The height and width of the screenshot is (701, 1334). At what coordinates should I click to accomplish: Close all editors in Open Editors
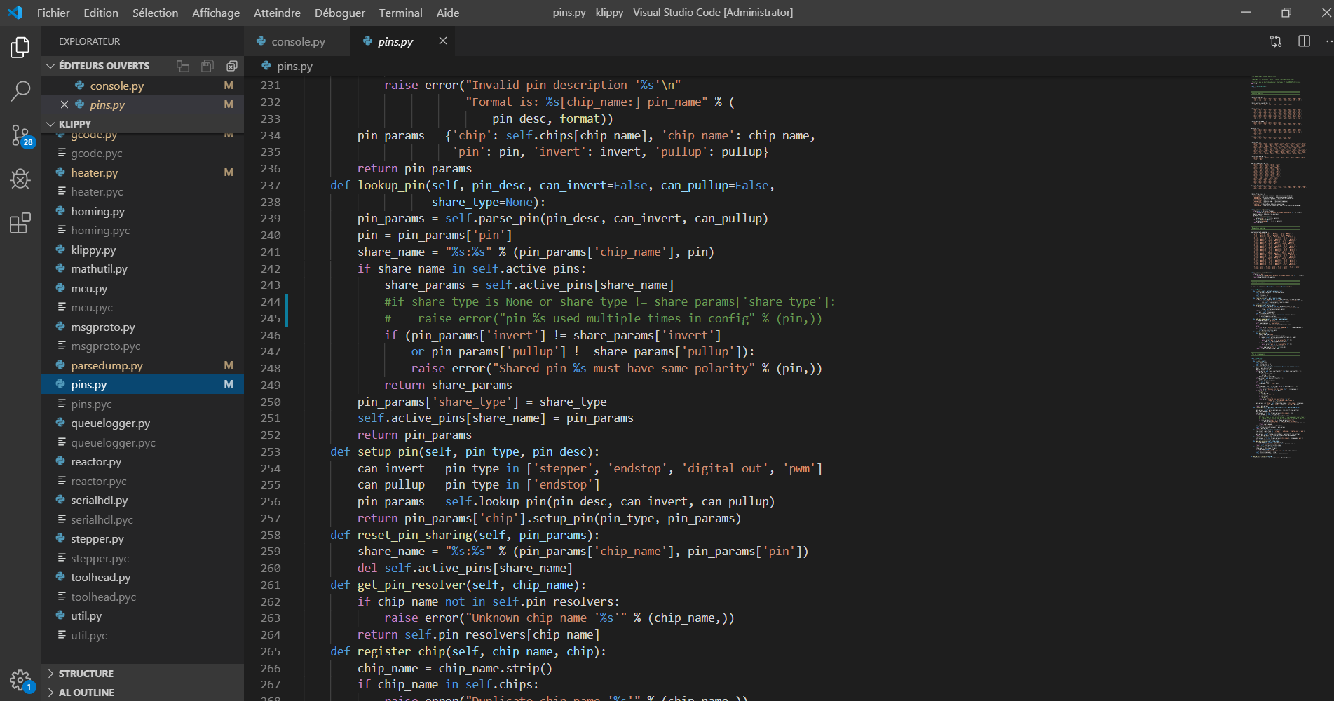point(231,65)
